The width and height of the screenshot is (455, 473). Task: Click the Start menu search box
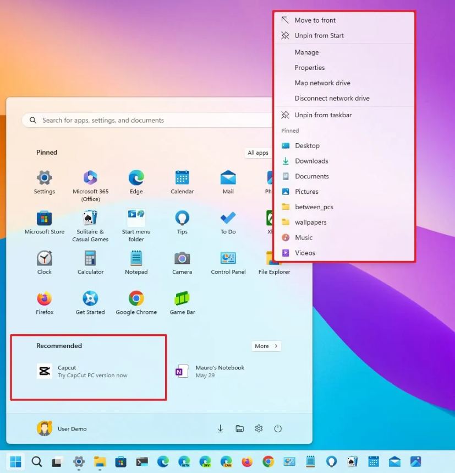[x=147, y=121]
